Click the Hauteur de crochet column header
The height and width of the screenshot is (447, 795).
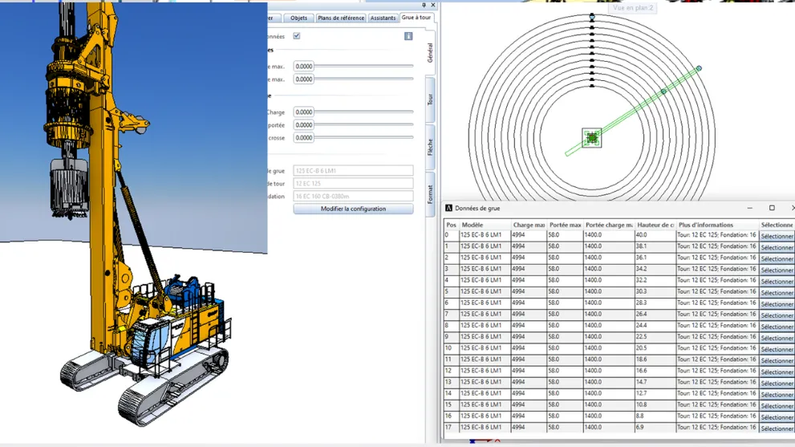tap(655, 225)
